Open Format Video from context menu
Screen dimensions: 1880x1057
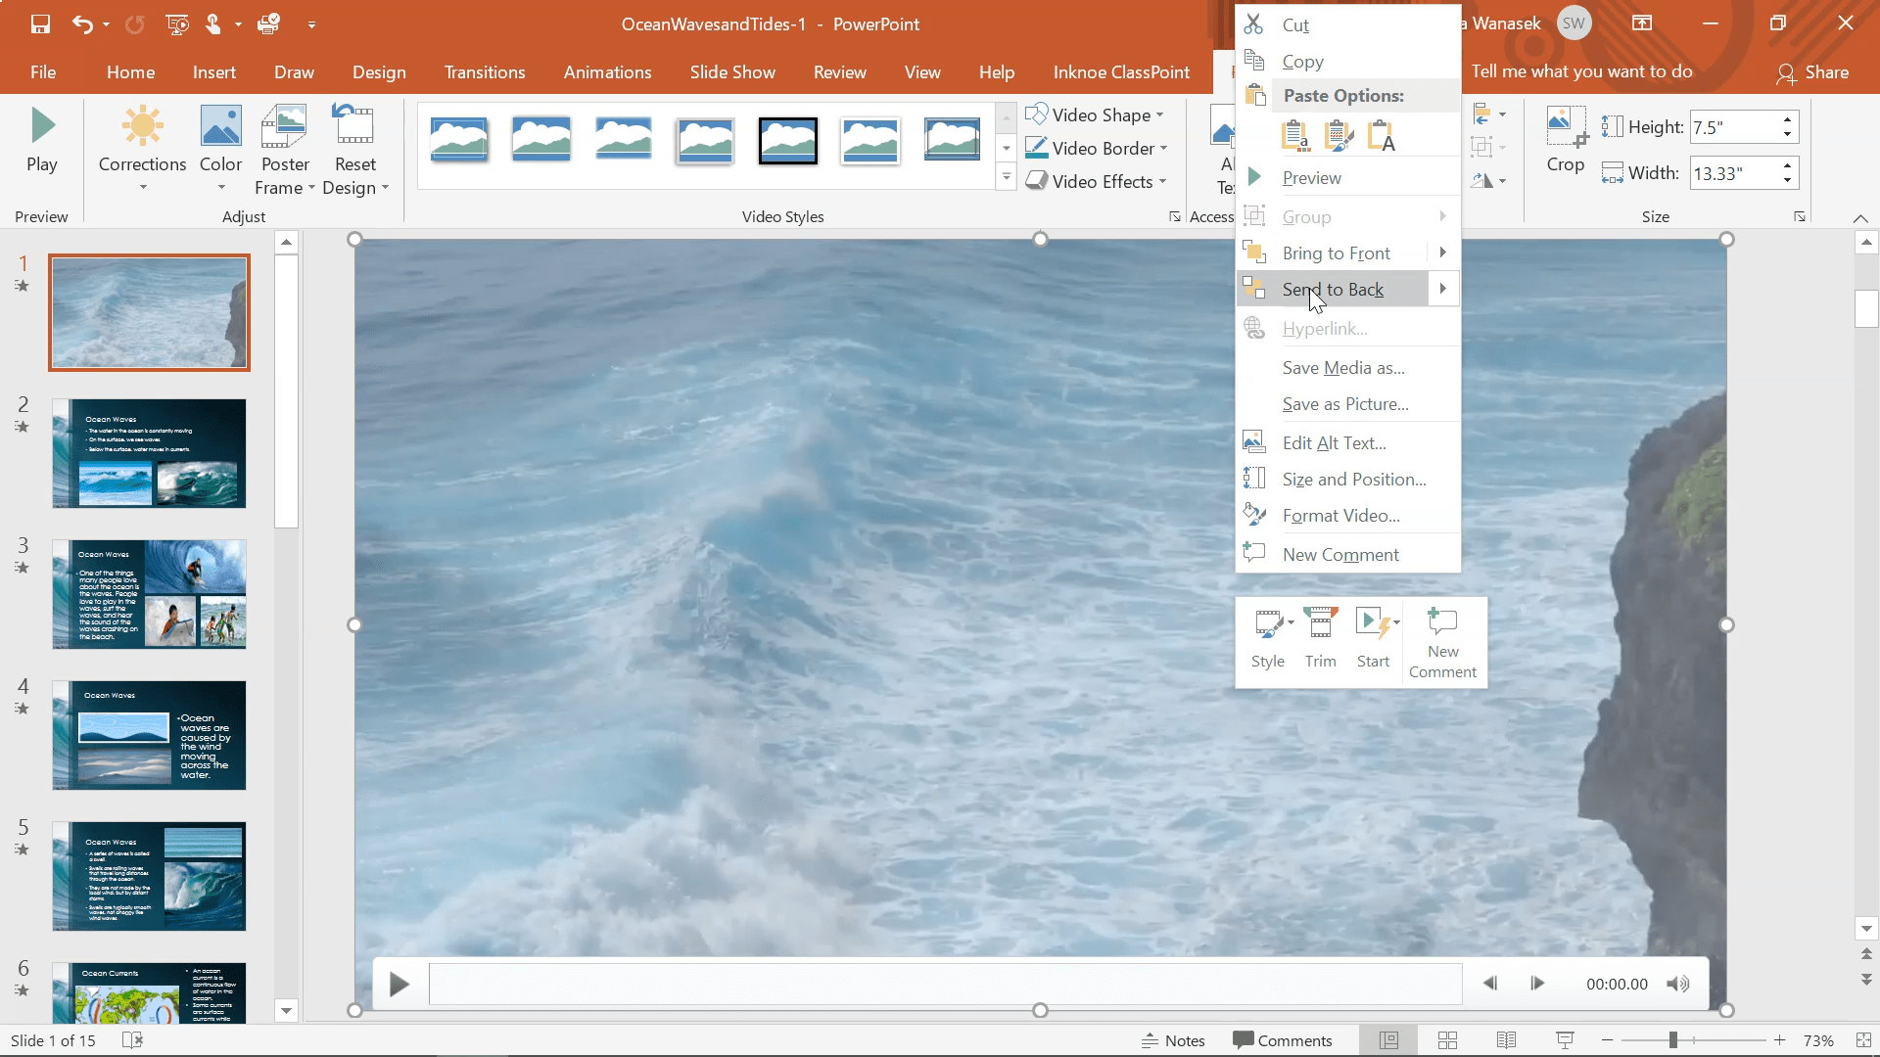pos(1339,515)
